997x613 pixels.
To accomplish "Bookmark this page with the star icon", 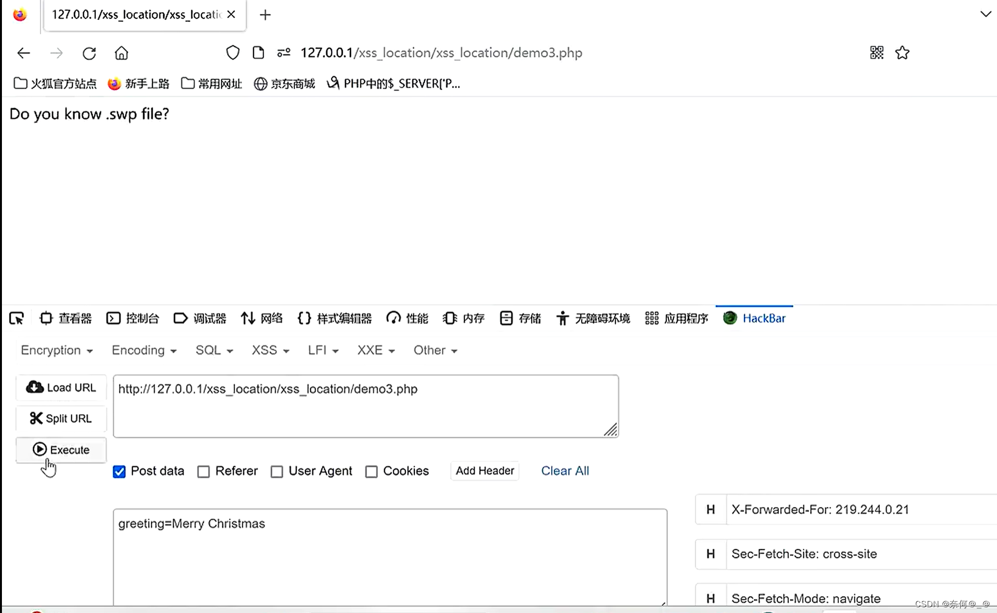I will click(x=902, y=53).
